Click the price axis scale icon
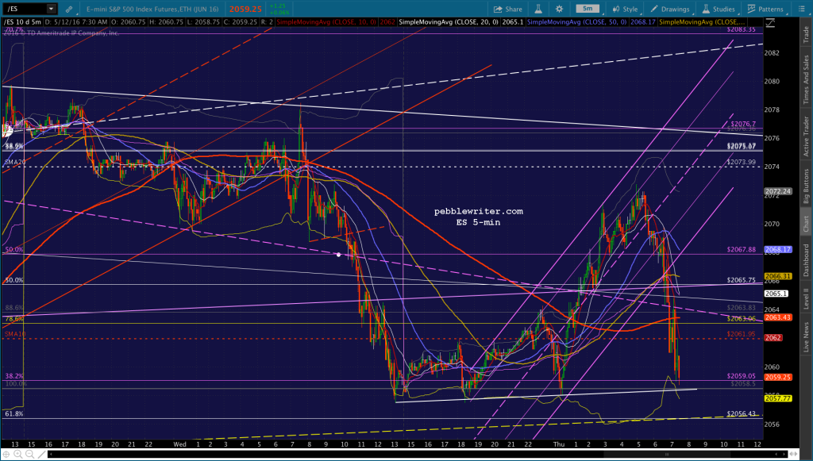Screen dimensions: 813x461 click(770, 23)
